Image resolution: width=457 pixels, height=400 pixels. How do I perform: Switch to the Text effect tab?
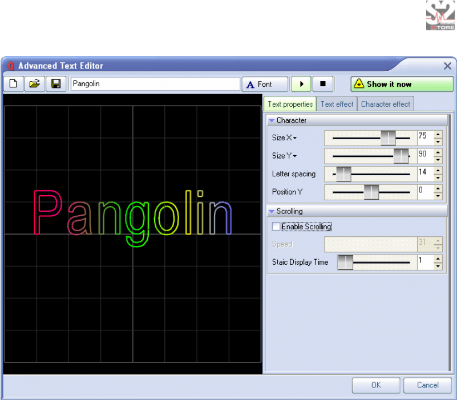[x=337, y=104]
